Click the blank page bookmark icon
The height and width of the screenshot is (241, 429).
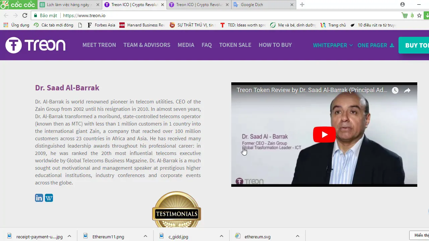[x=80, y=25]
